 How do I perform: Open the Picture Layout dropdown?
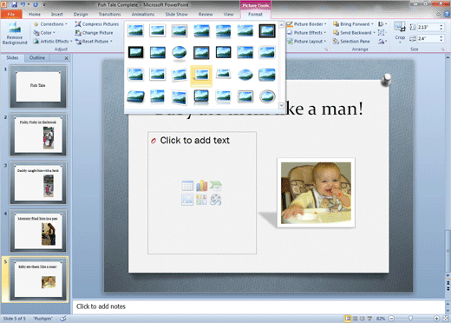pyautogui.click(x=306, y=42)
